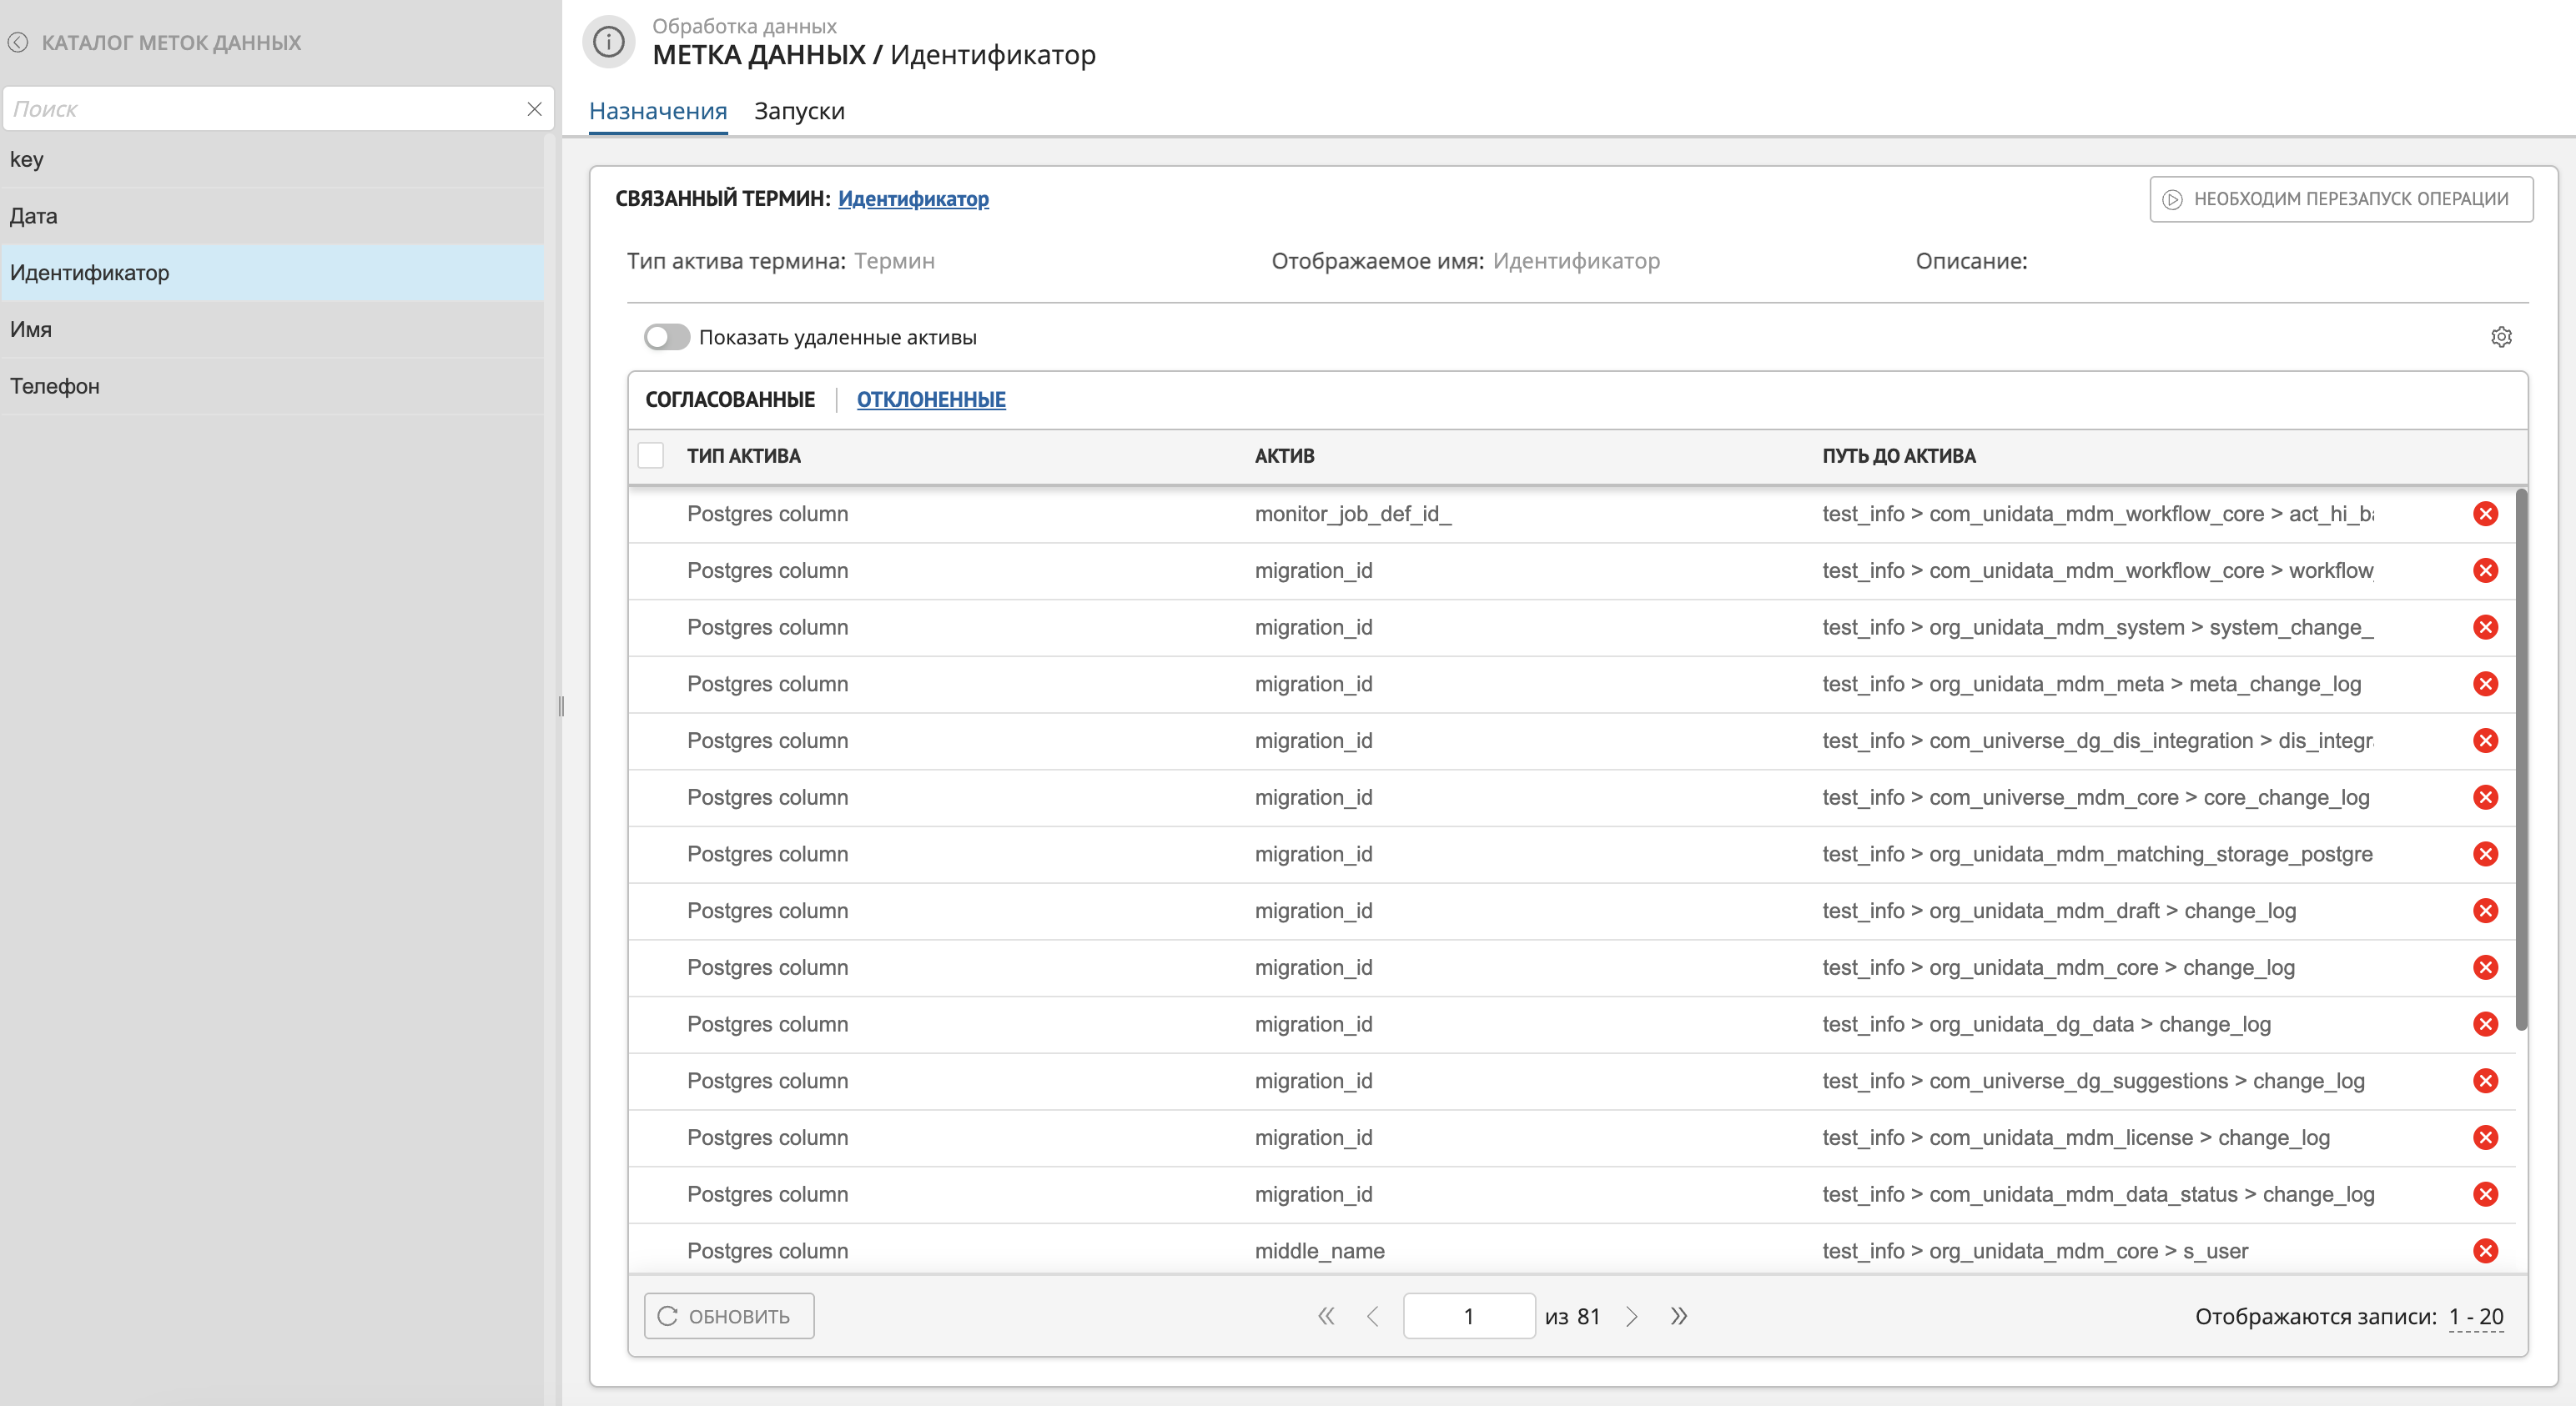Delete the meta_change_log row with red X
Screen dimensions: 2576x1406
[2485, 684]
